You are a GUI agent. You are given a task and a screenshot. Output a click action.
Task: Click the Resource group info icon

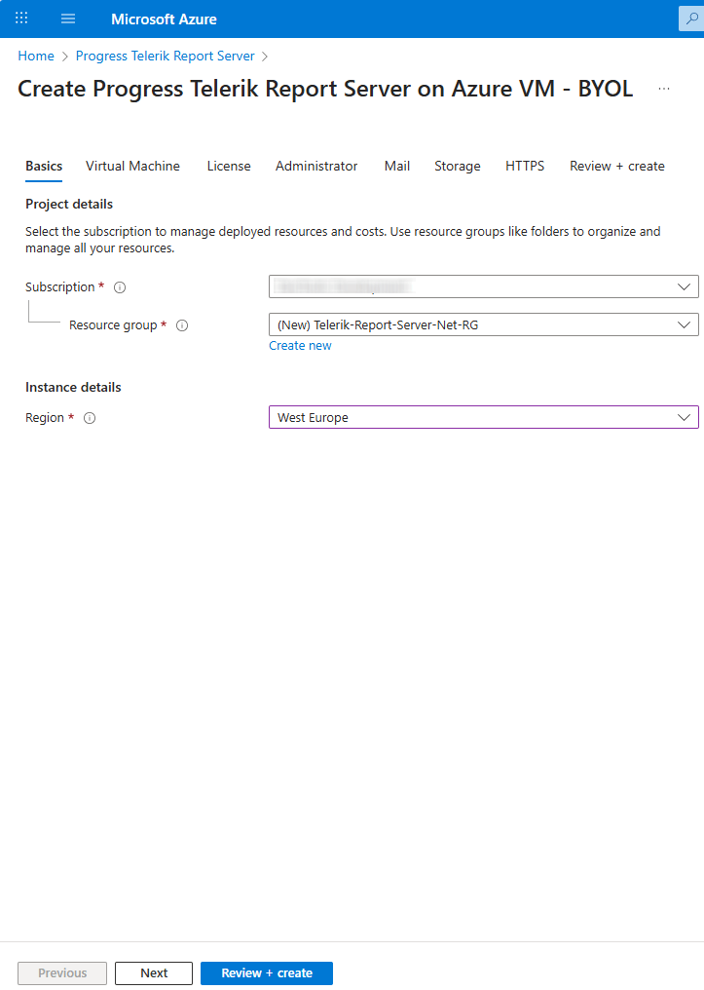(x=181, y=325)
